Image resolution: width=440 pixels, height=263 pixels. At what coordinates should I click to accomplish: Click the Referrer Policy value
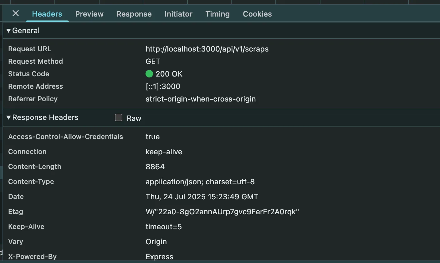(201, 99)
